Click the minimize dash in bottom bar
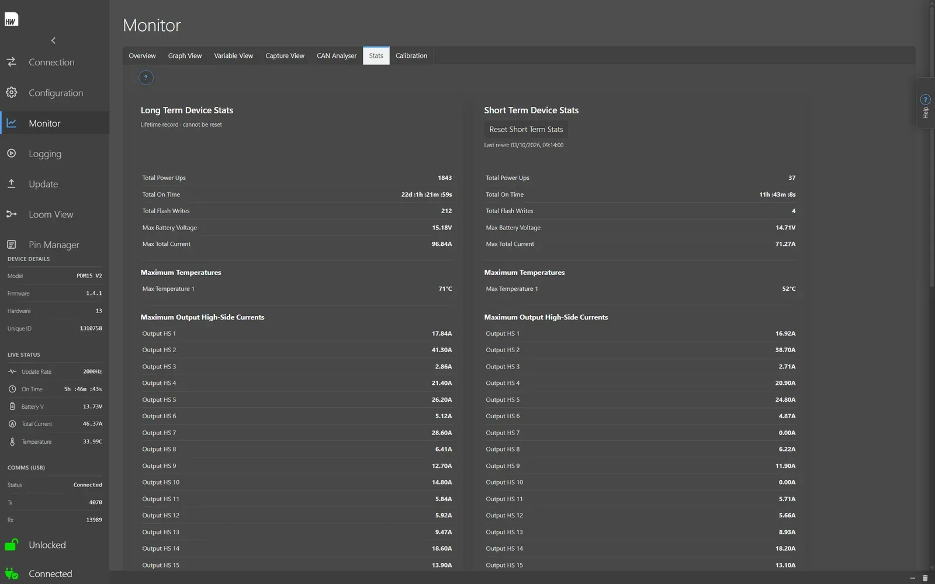935x584 pixels. point(913,578)
